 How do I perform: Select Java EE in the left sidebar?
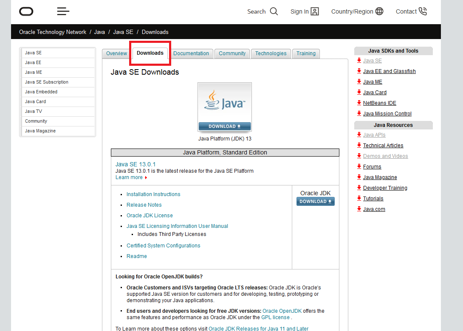click(58, 62)
